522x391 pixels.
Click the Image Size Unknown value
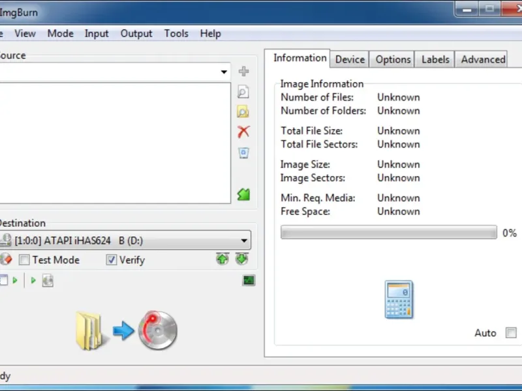[x=398, y=165]
